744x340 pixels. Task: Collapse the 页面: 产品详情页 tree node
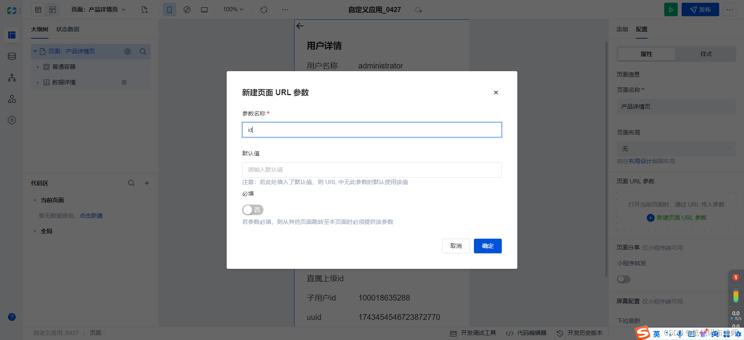(x=35, y=51)
